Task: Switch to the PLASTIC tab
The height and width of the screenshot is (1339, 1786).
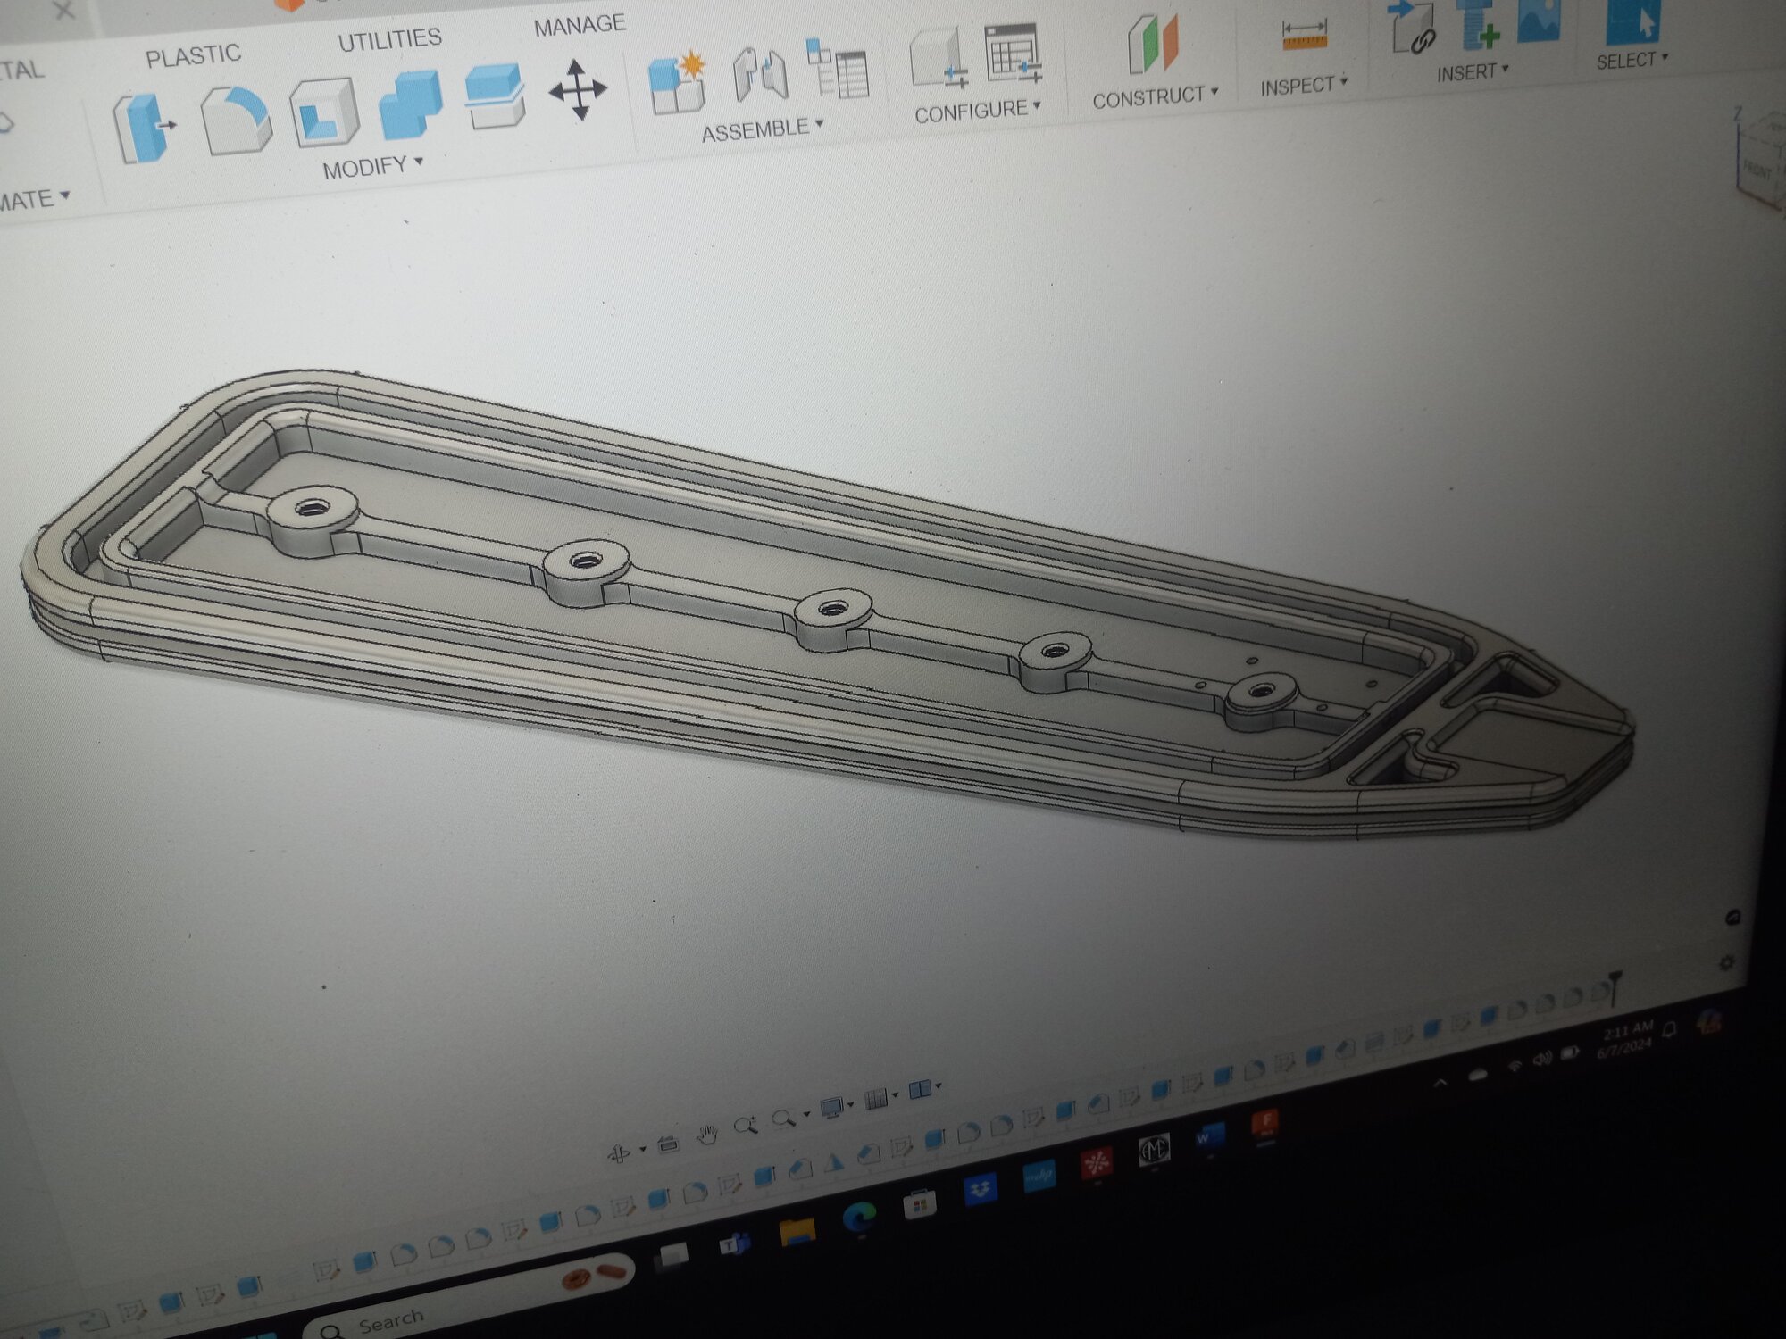Action: [x=193, y=56]
